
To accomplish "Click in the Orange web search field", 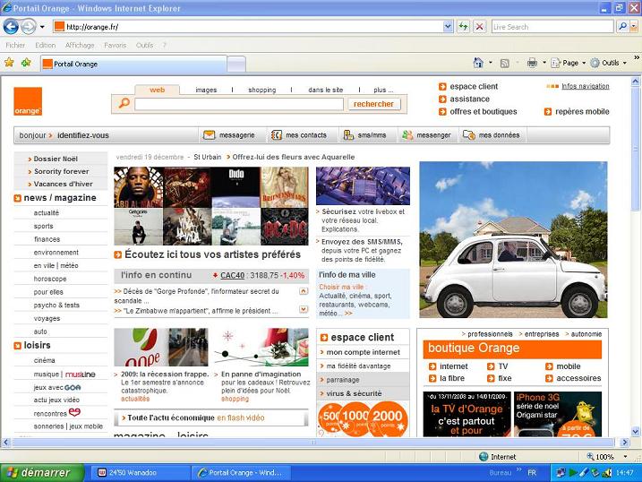I will pyautogui.click(x=239, y=104).
